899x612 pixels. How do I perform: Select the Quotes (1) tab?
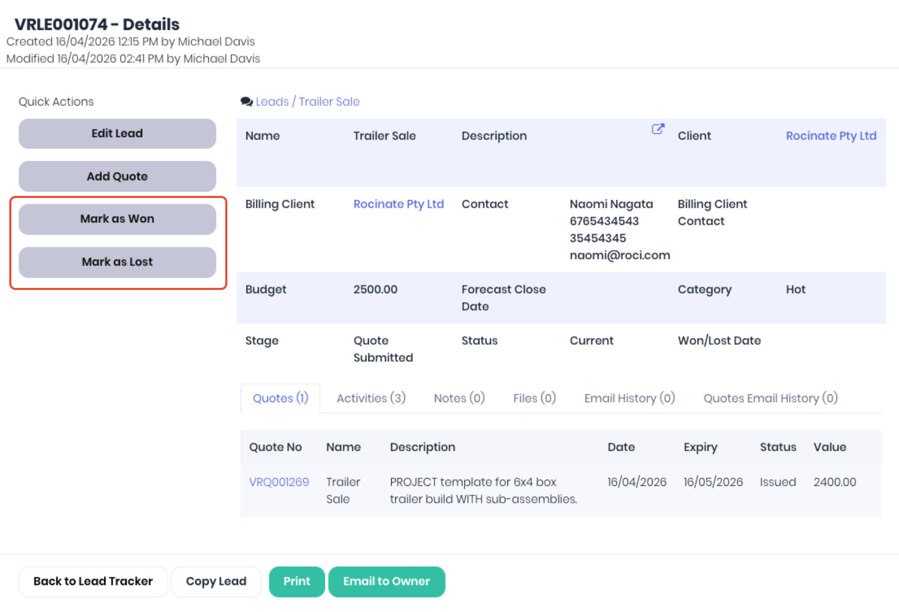coord(281,399)
